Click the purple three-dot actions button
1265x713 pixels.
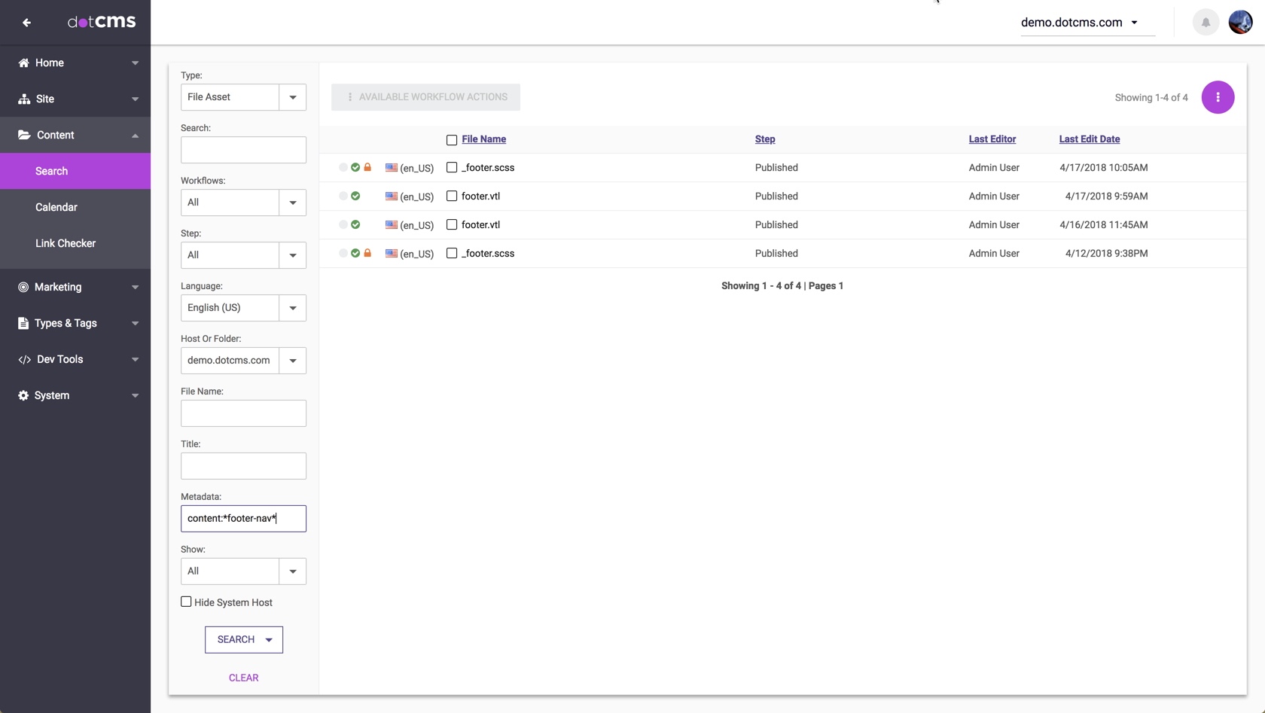1218,97
